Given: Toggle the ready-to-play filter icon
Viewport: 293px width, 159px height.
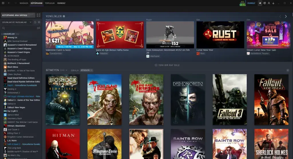Looking at the screenshot, I should tap(39, 22).
